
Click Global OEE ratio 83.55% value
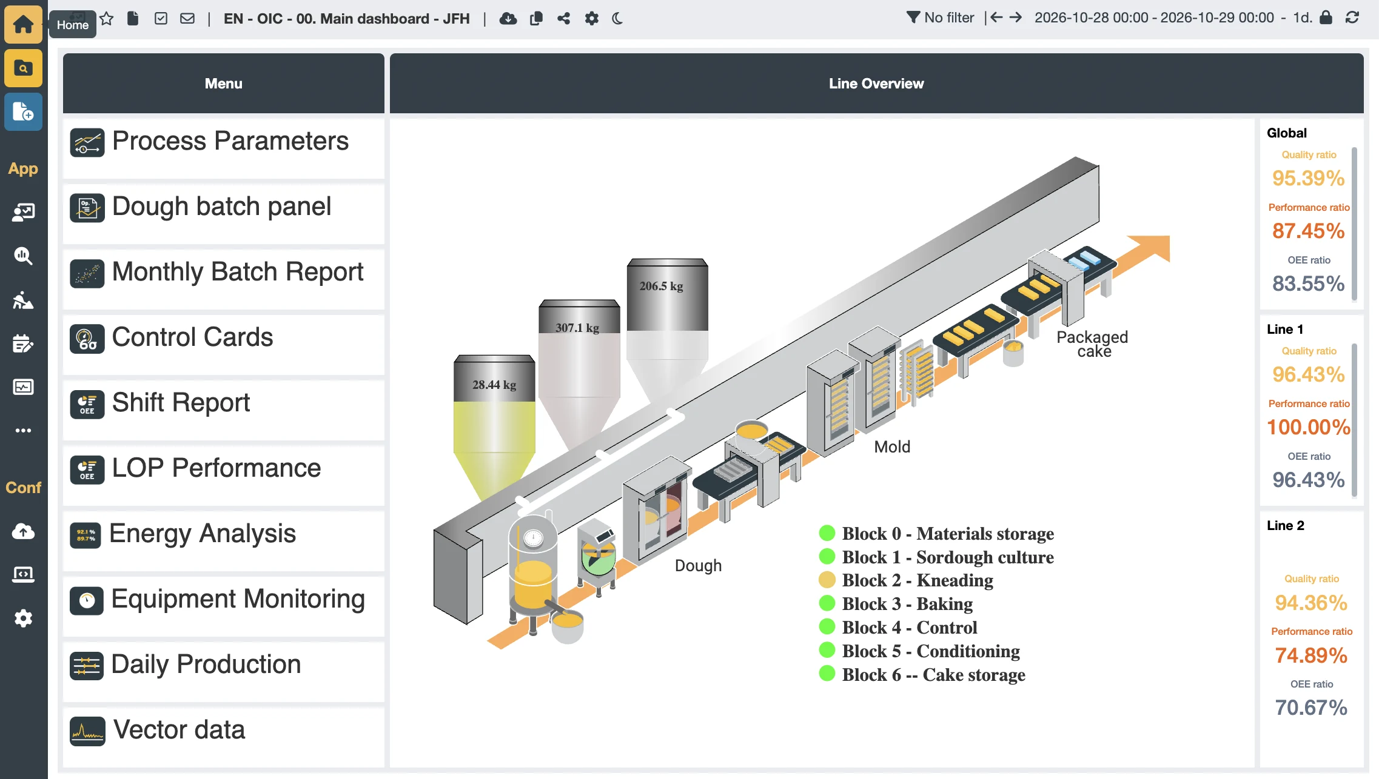tap(1308, 283)
